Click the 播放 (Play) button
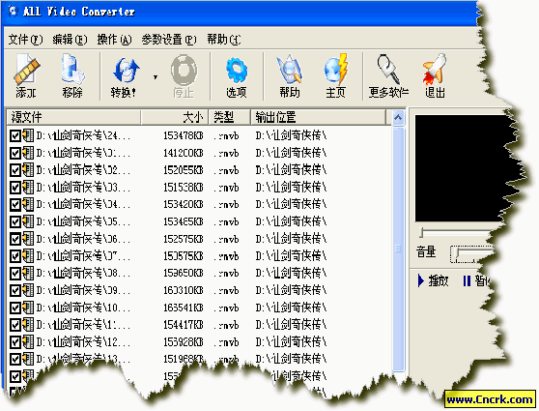 click(x=433, y=280)
